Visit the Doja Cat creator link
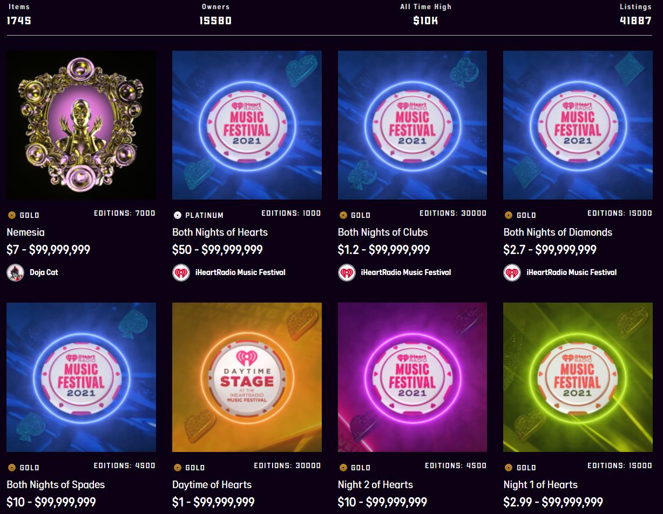Image resolution: width=663 pixels, height=514 pixels. (x=44, y=272)
